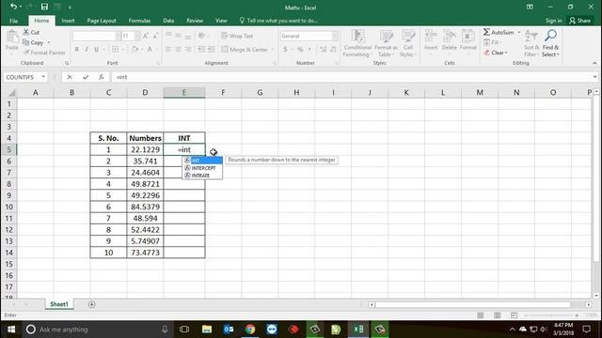
Task: Open the font size dropdown
Action: [137, 36]
